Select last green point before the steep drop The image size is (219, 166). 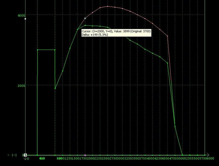(x=168, y=63)
